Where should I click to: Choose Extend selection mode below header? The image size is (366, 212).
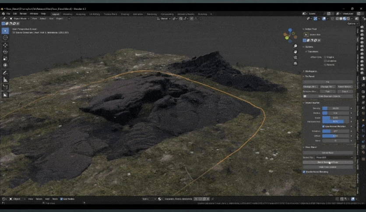[7, 24]
